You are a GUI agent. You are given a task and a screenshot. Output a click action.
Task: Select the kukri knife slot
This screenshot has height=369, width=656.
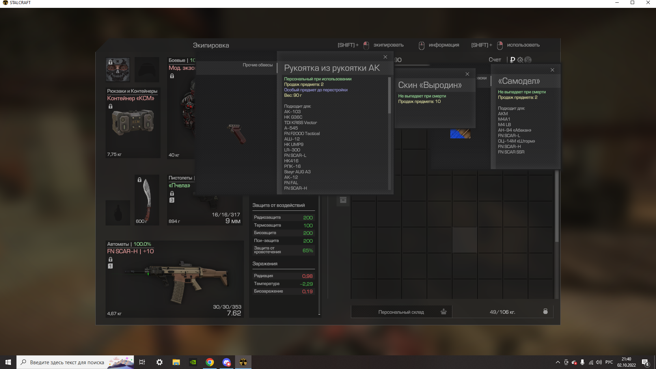pyautogui.click(x=147, y=200)
